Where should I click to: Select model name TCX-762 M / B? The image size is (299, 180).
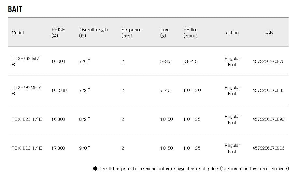(x=25, y=61)
